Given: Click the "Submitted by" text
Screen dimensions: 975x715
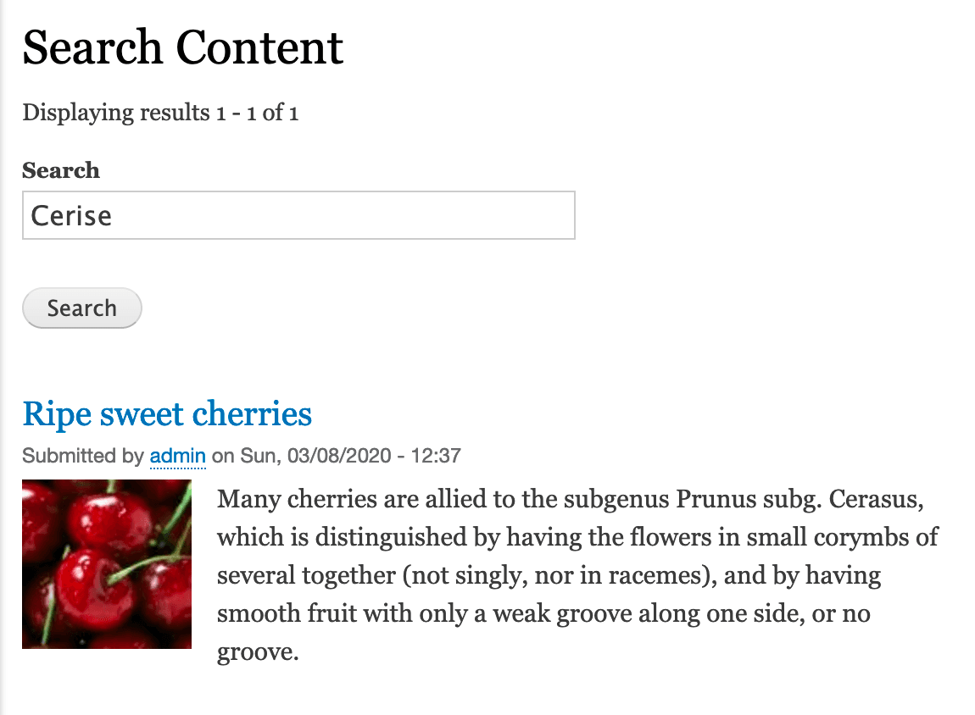Looking at the screenshot, I should point(83,456).
